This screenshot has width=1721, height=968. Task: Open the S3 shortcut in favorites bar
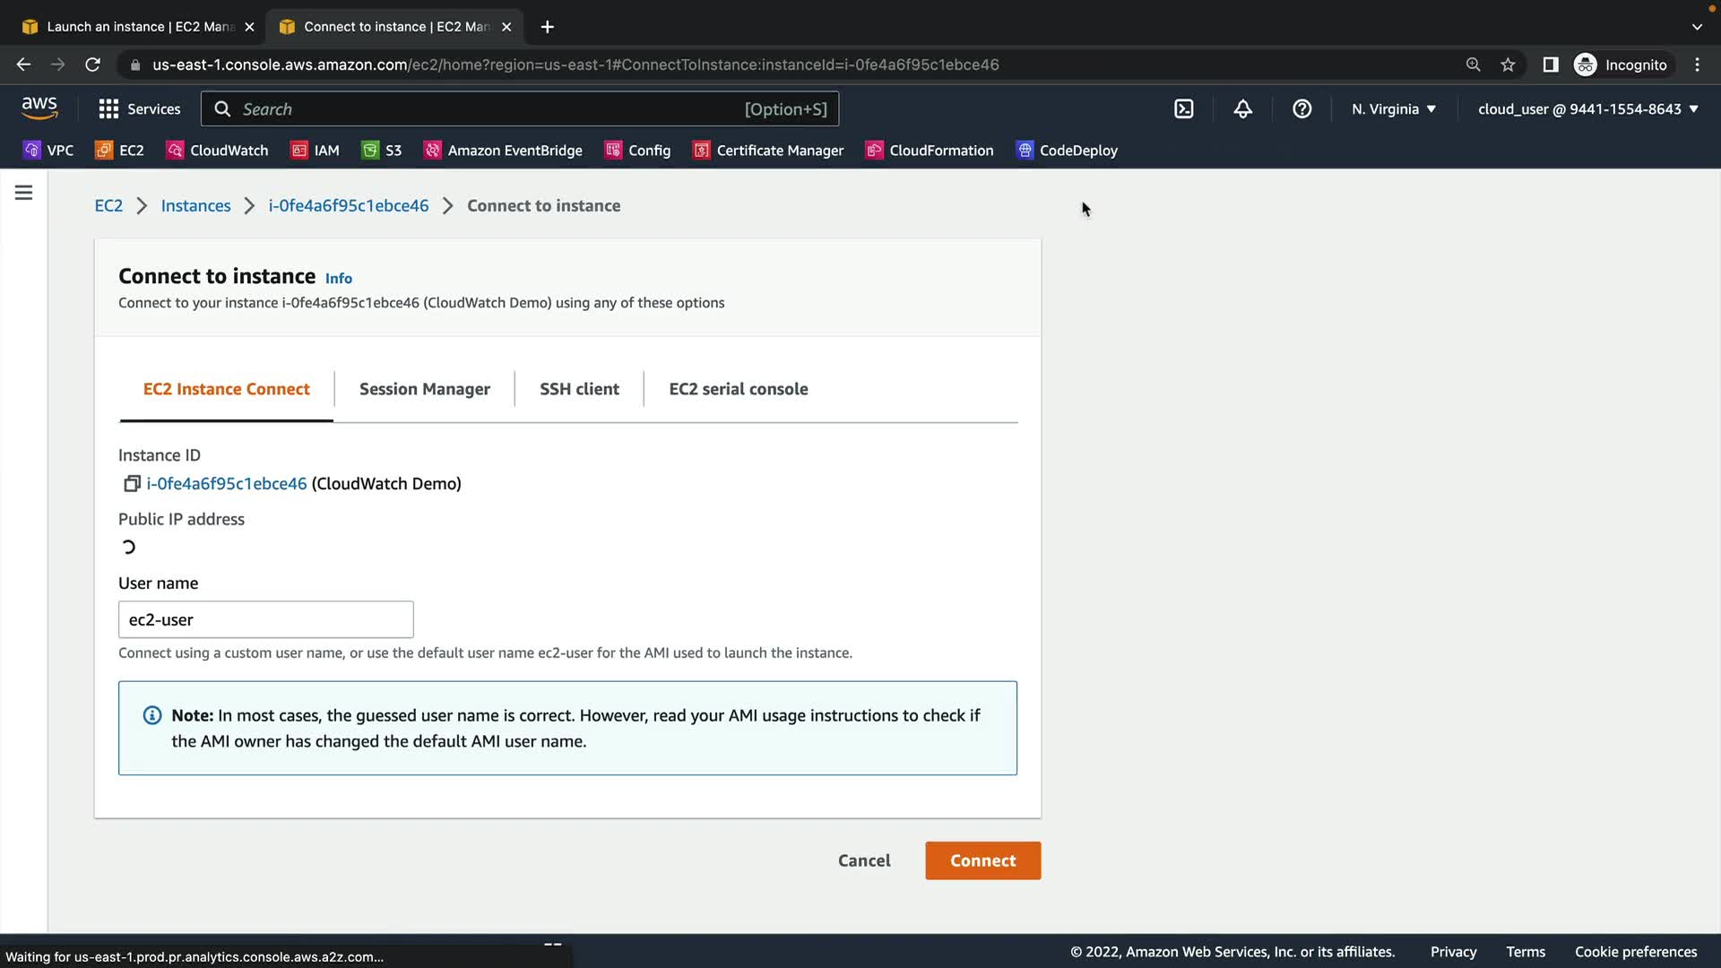click(382, 151)
